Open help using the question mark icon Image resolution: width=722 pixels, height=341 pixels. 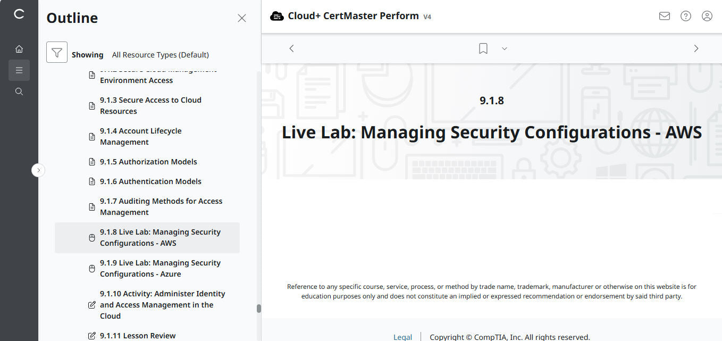click(685, 16)
